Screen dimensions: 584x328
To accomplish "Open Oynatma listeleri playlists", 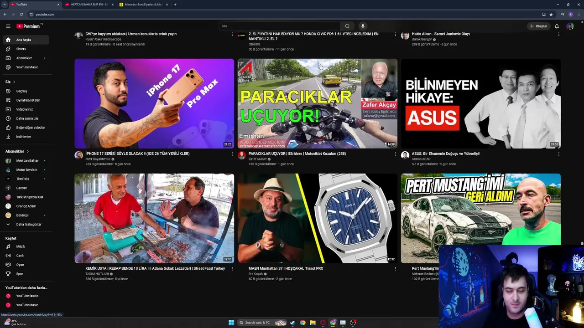I will 26,100.
